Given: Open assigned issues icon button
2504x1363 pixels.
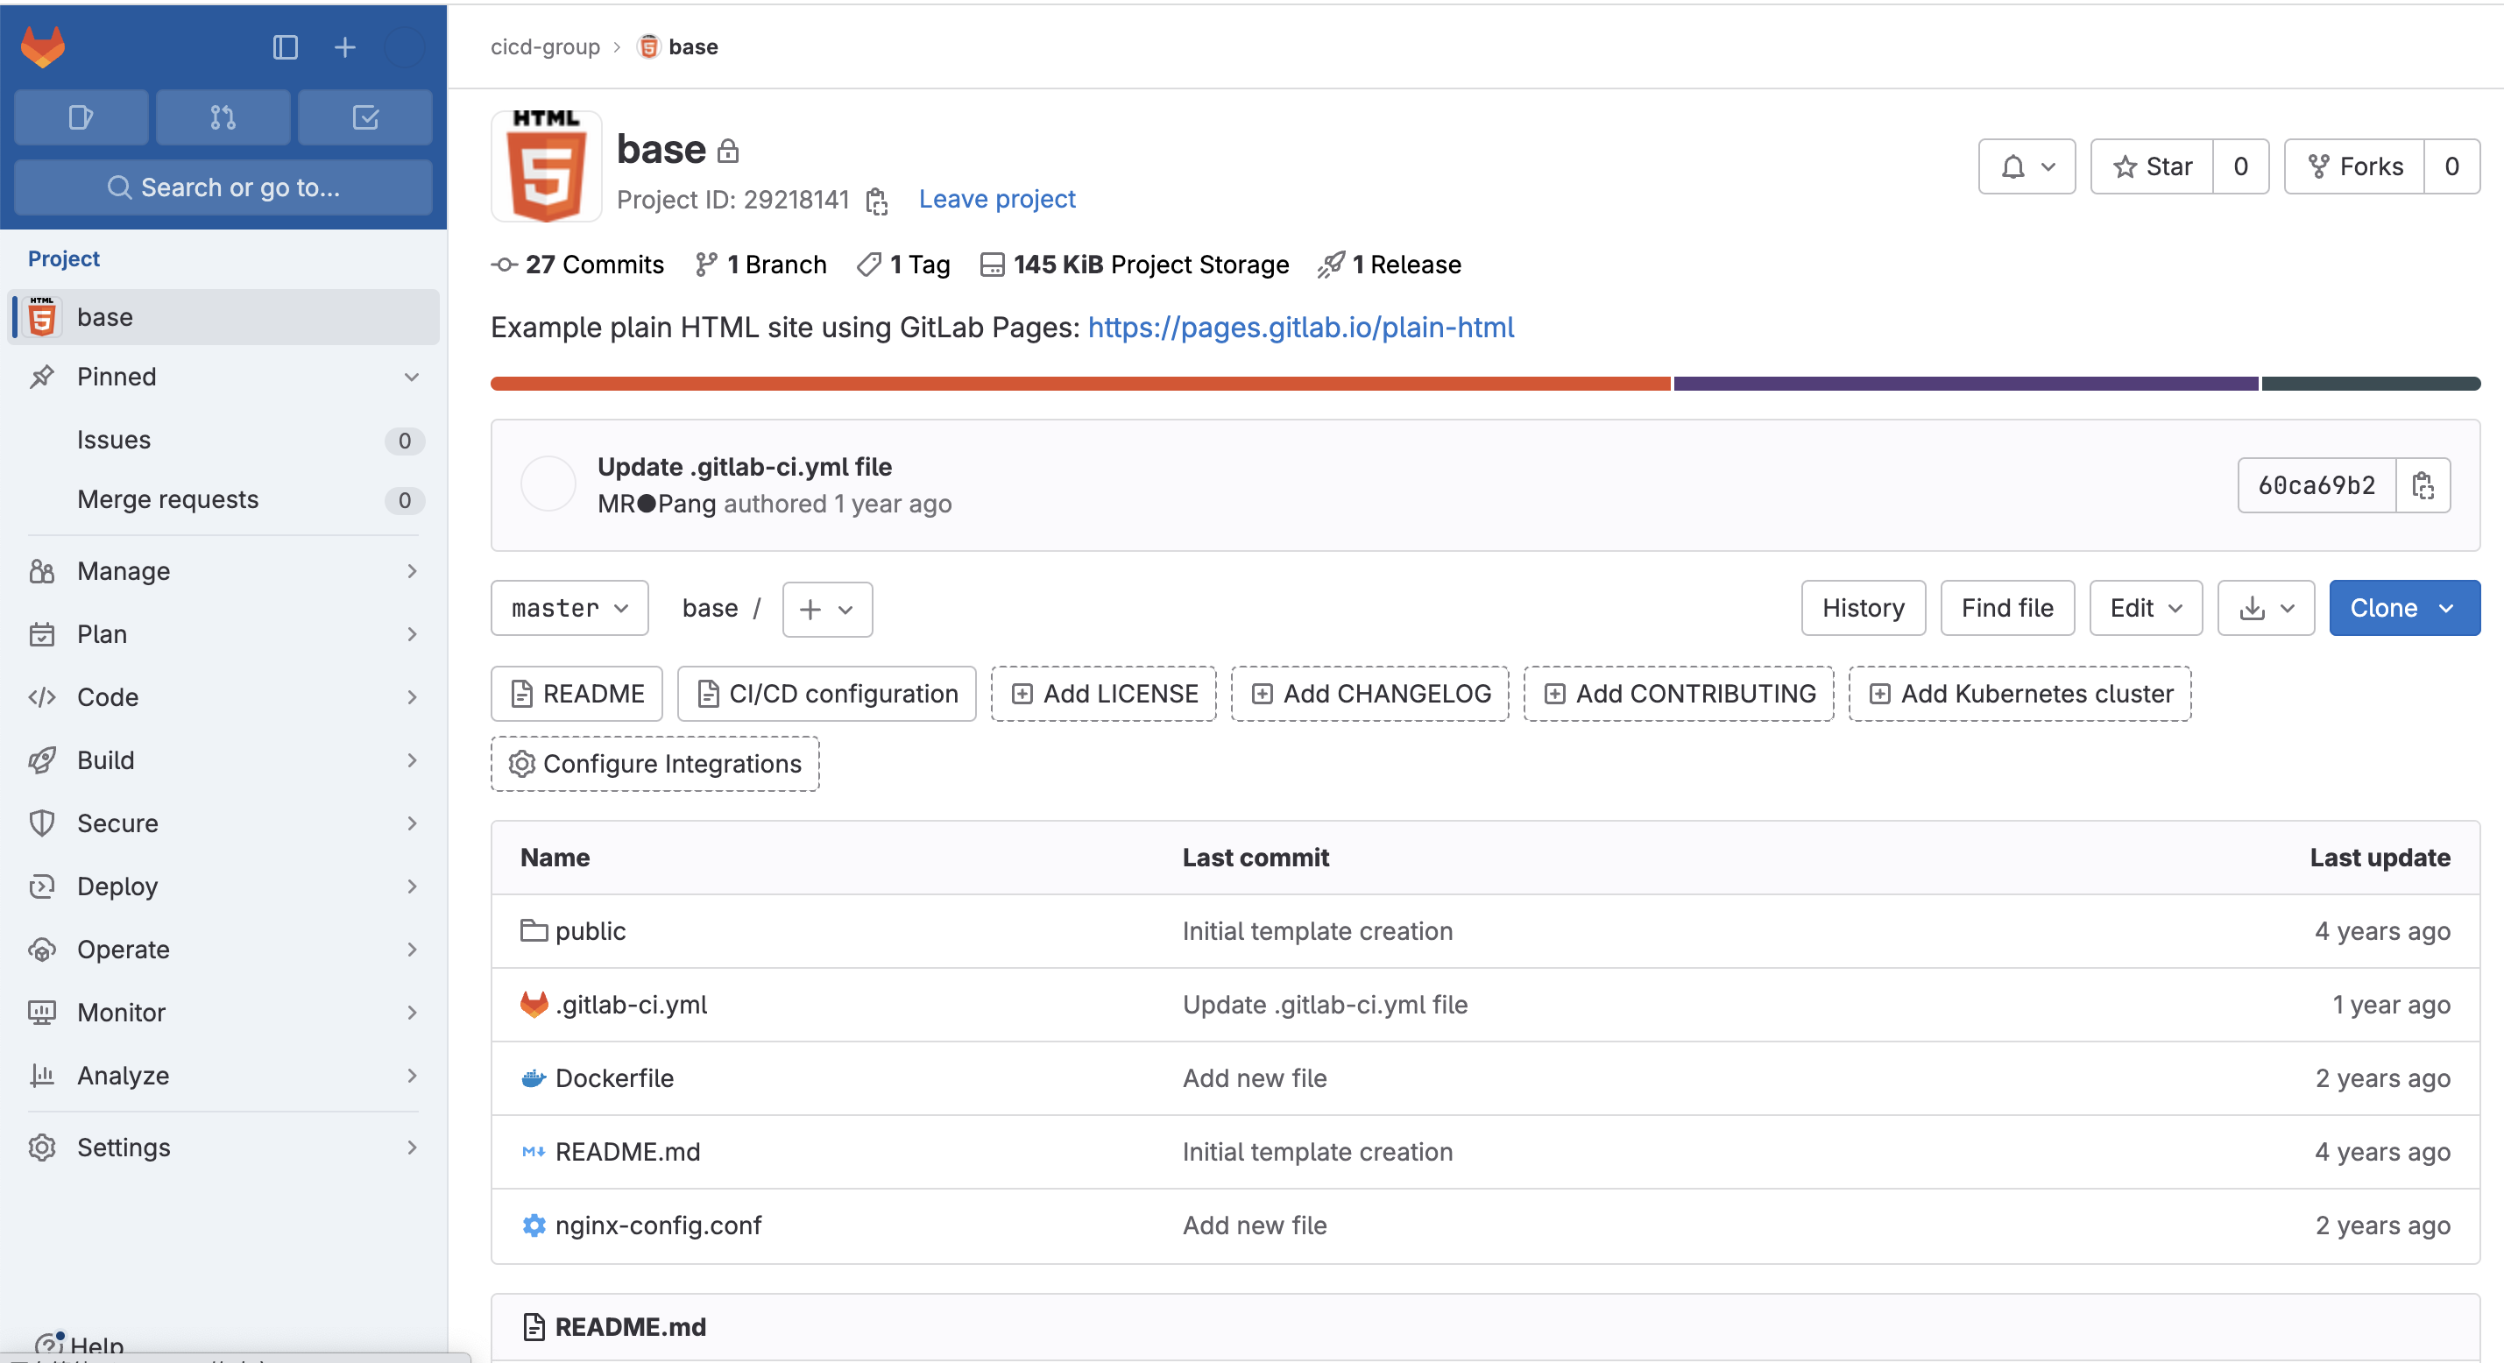Looking at the screenshot, I should pyautogui.click(x=81, y=117).
